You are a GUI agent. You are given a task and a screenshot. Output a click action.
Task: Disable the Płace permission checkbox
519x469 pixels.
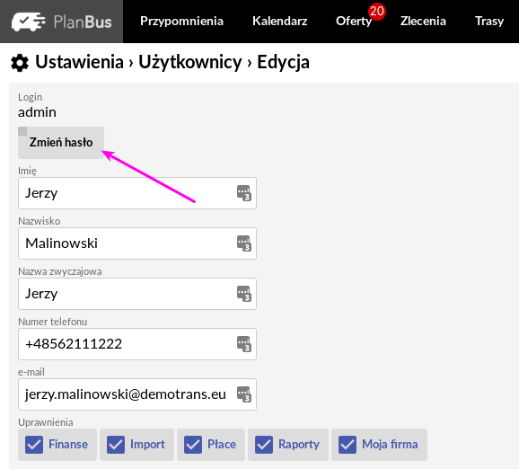(x=193, y=445)
